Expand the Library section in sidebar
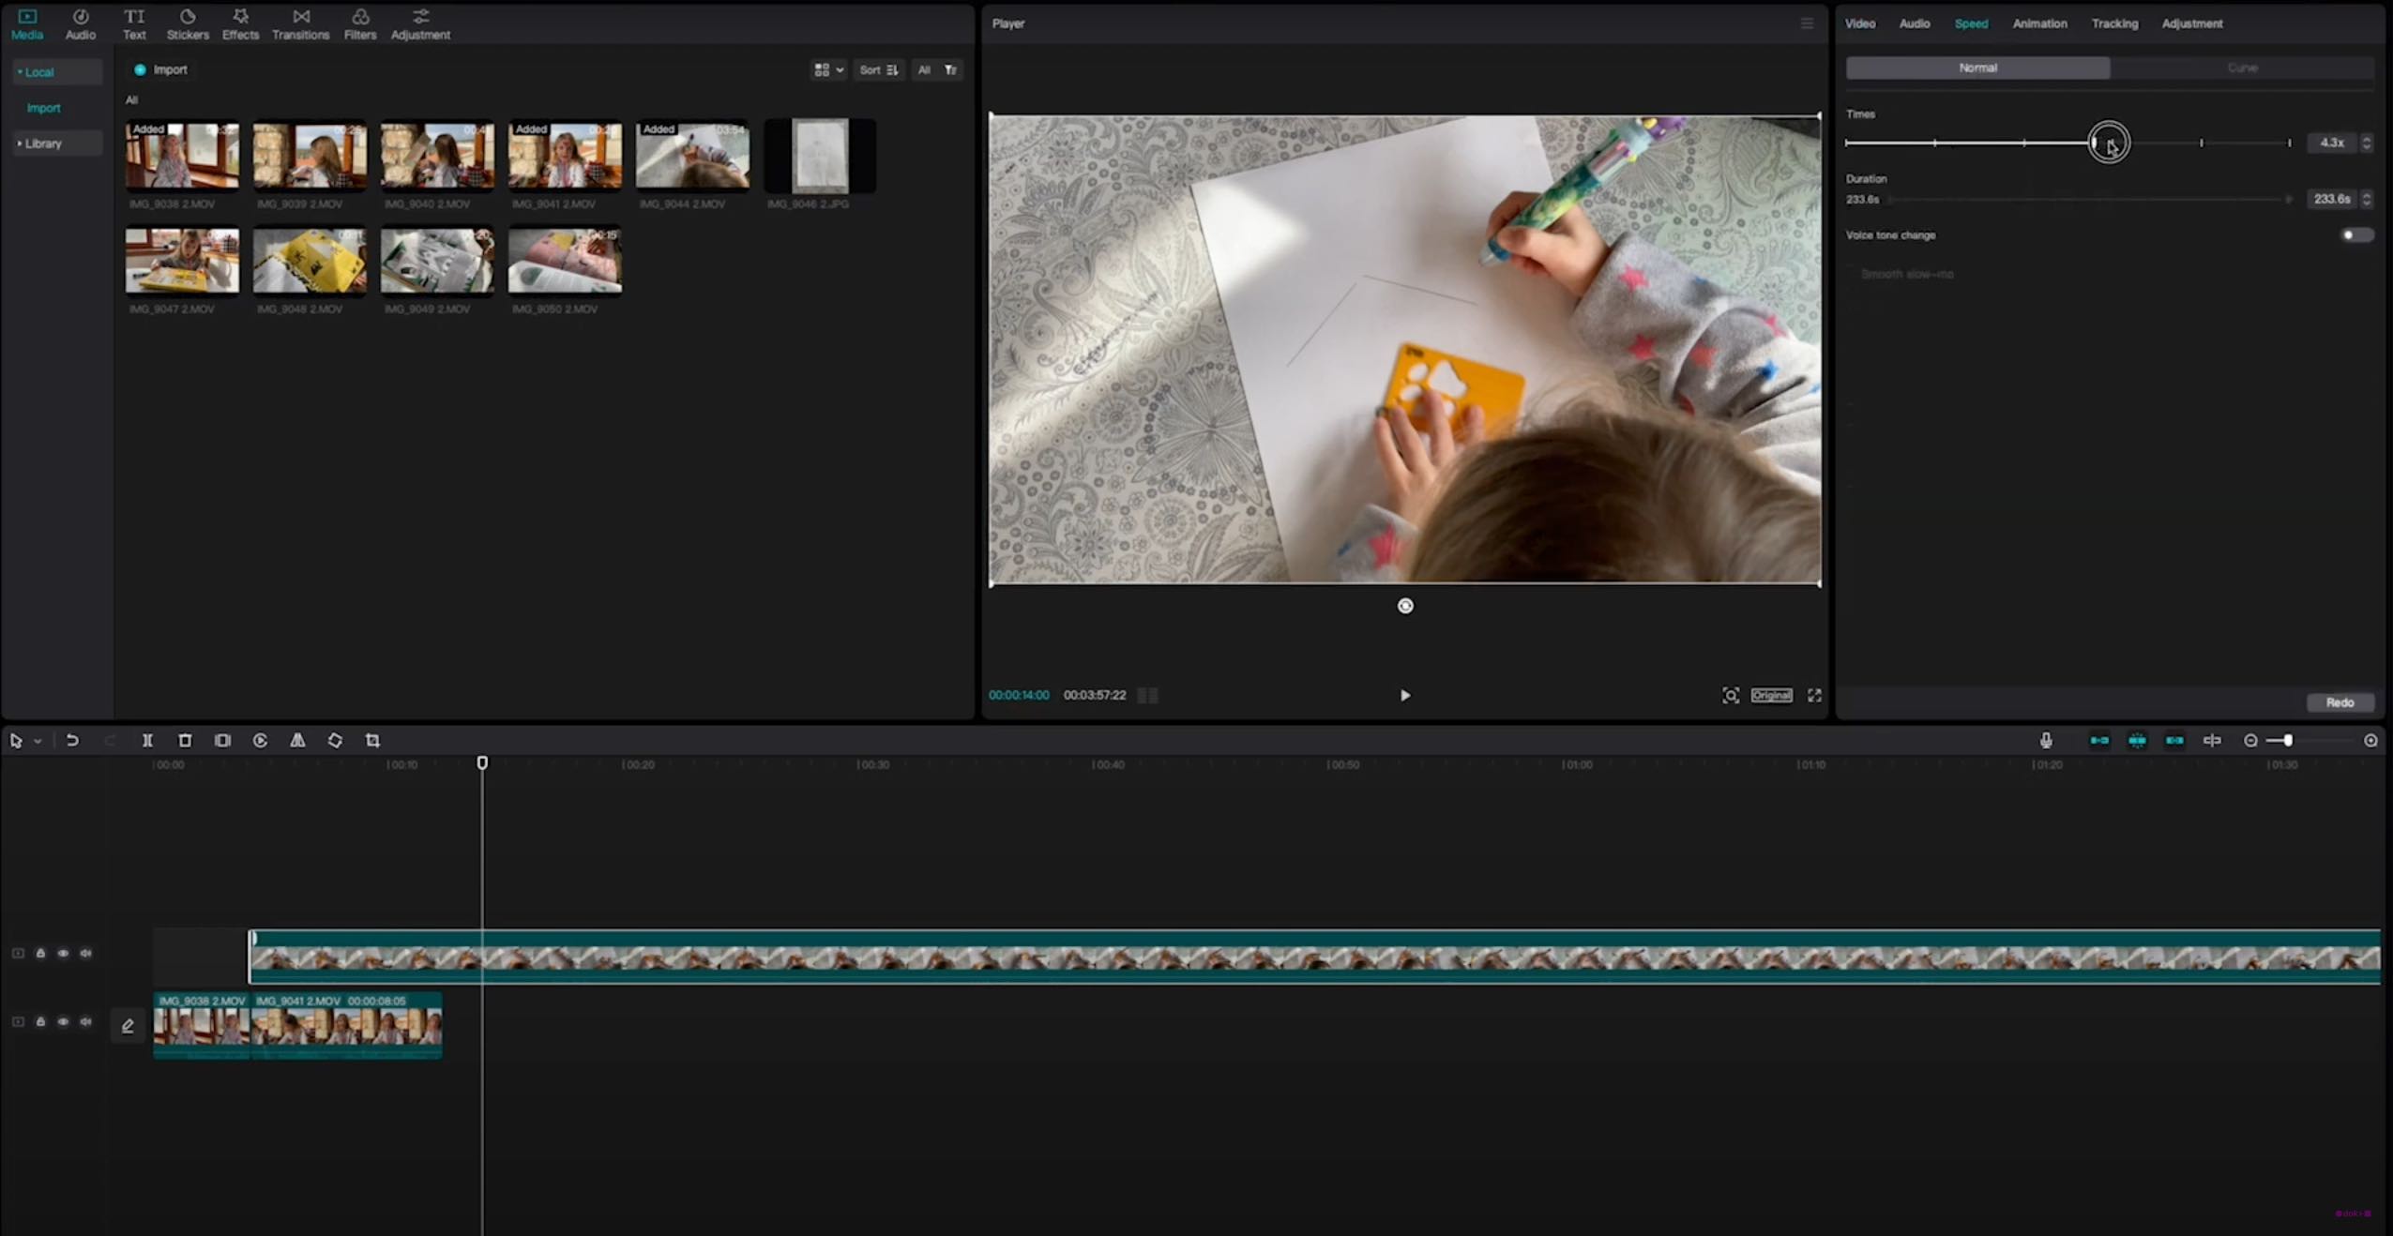The height and width of the screenshot is (1236, 2393). click(x=42, y=143)
